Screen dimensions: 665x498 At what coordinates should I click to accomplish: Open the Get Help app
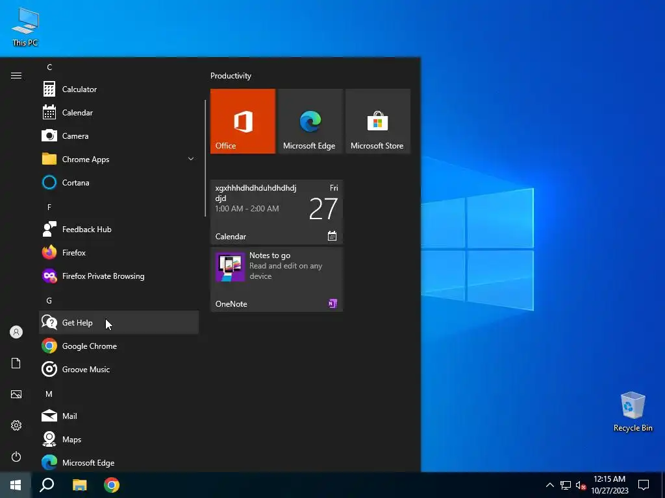119,323
